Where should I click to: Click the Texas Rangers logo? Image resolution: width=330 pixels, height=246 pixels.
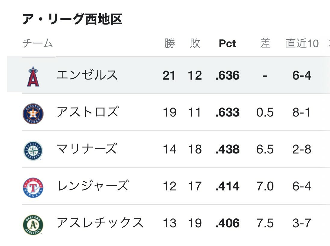pyautogui.click(x=33, y=188)
